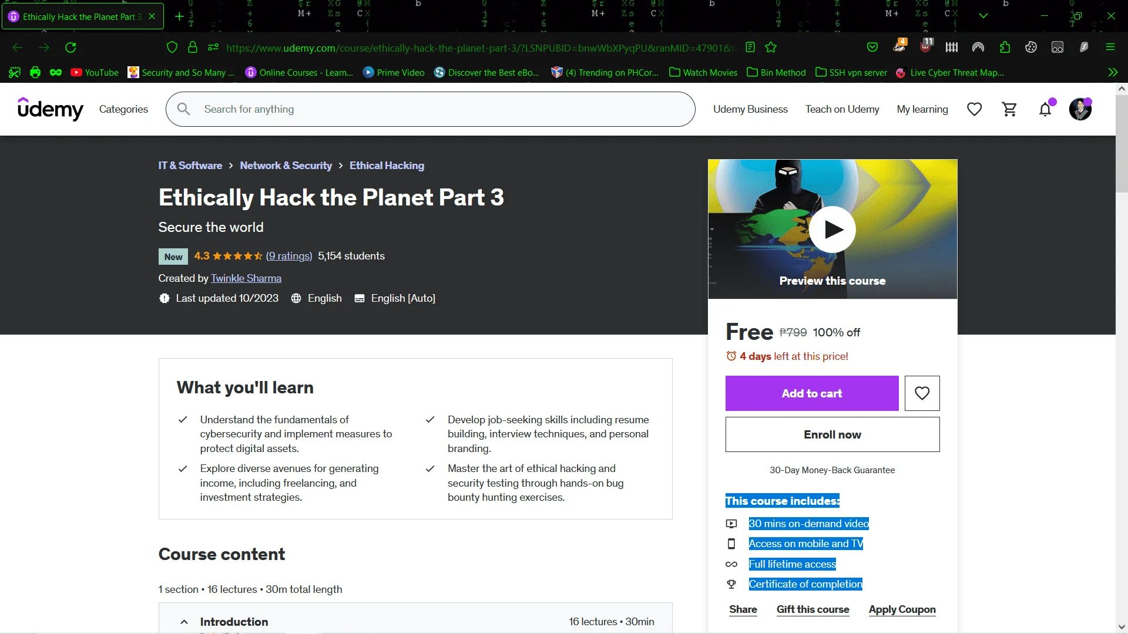Open the Online Courses bookmark
1128x634 pixels.
[300, 73]
